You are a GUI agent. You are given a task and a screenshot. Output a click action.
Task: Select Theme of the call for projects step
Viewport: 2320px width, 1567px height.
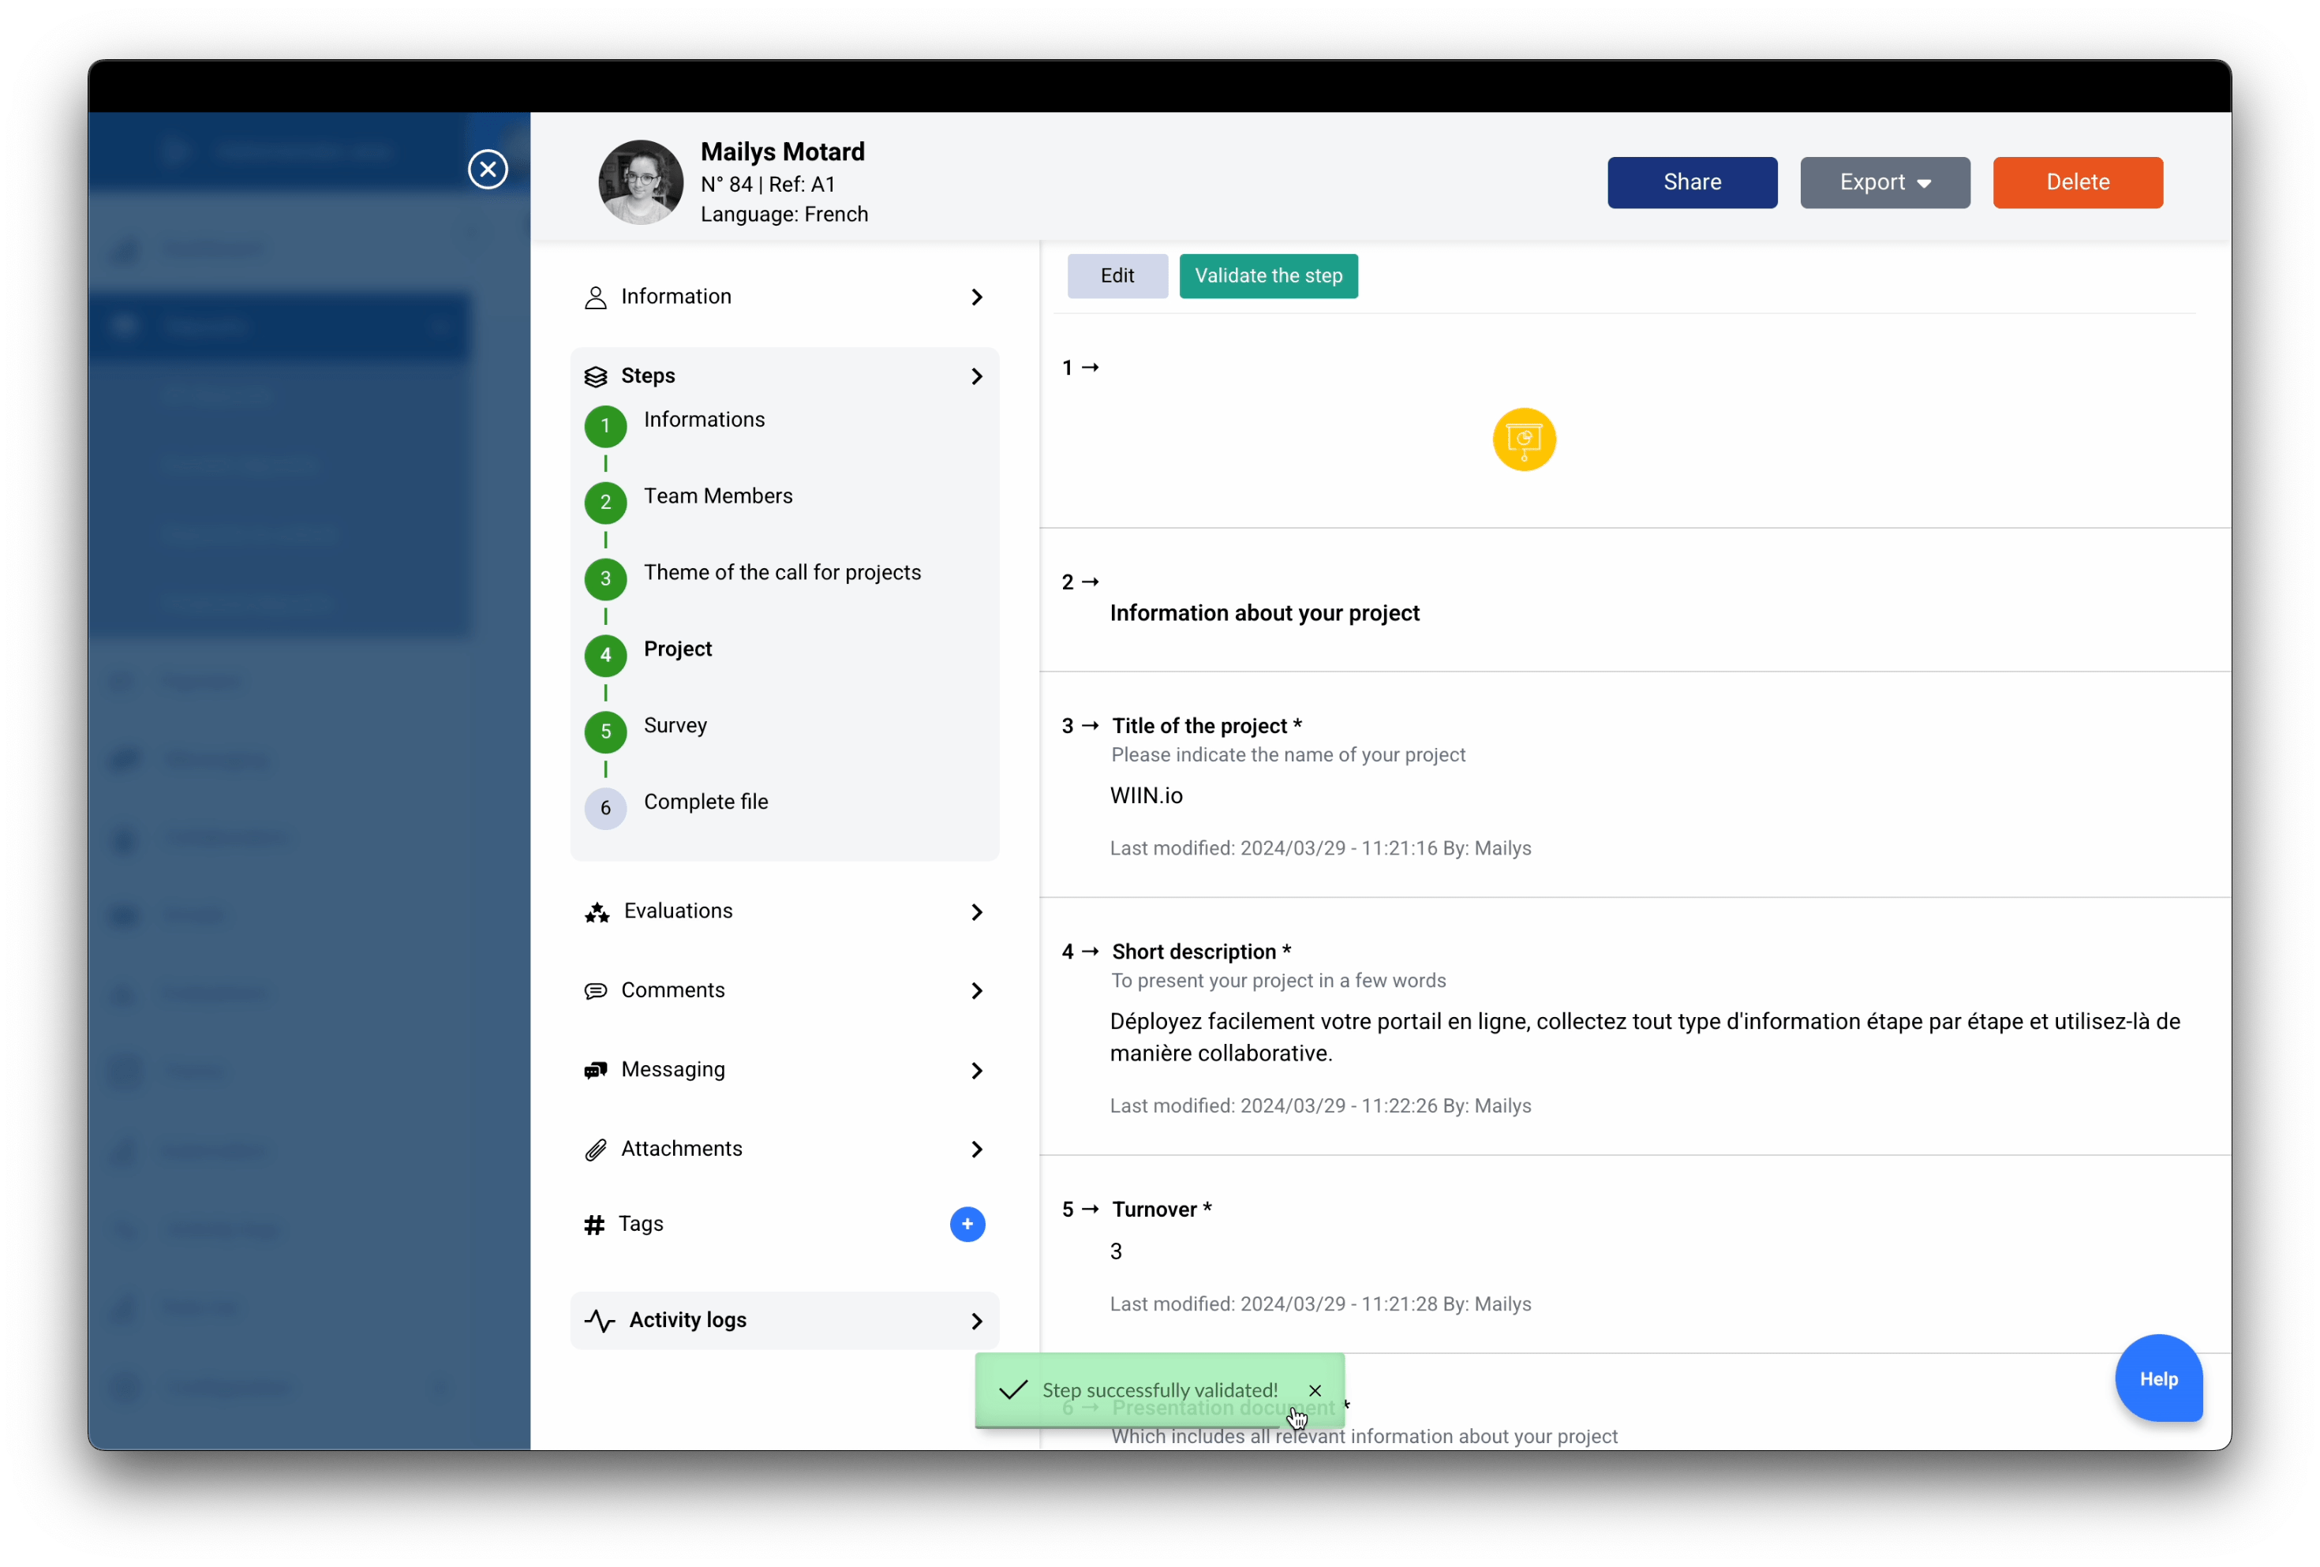coord(782,573)
